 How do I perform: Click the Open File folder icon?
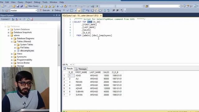tap(14, 6)
